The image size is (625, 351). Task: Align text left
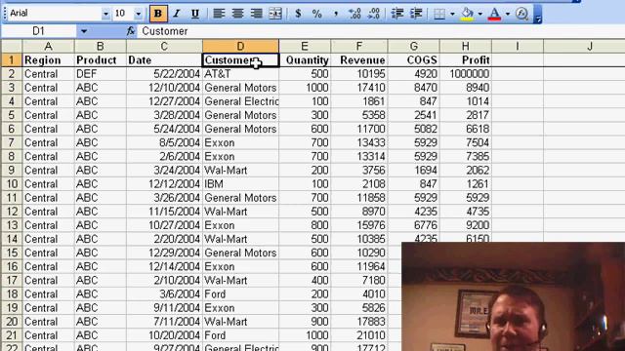click(219, 14)
